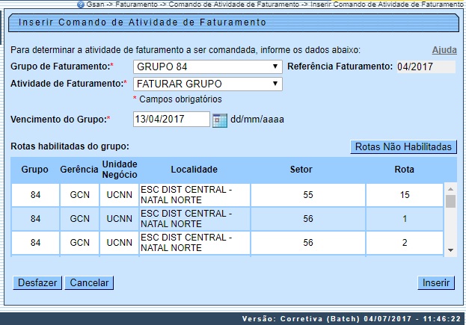Screen dimensions: 466x325
Task: Click the Rotas Não Habilitadas button
Action: [403, 147]
